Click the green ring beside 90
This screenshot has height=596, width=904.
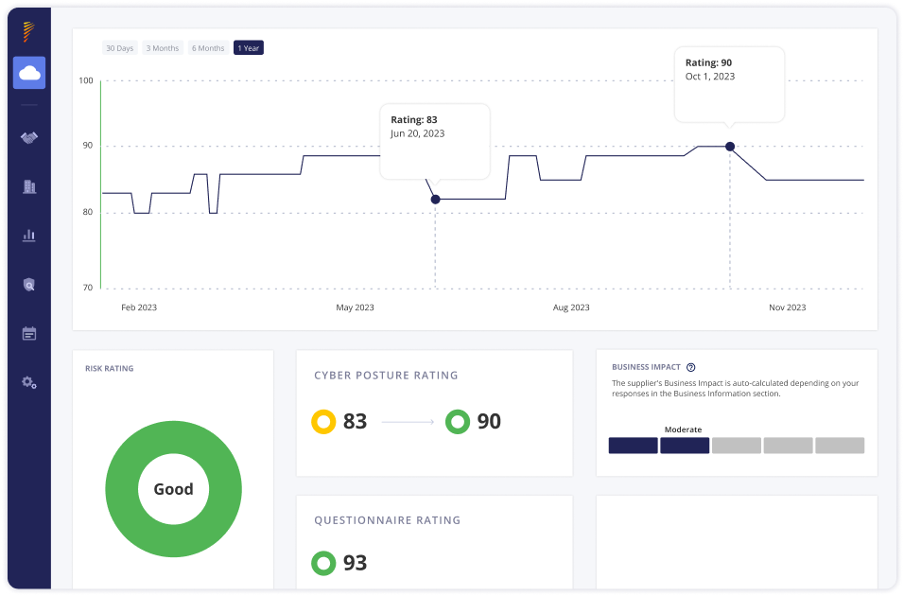[x=457, y=422]
